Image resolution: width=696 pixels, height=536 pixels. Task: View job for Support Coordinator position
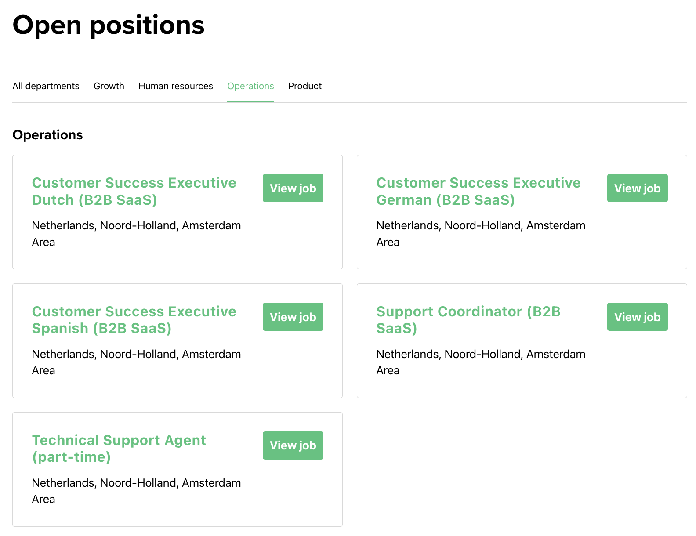click(637, 317)
